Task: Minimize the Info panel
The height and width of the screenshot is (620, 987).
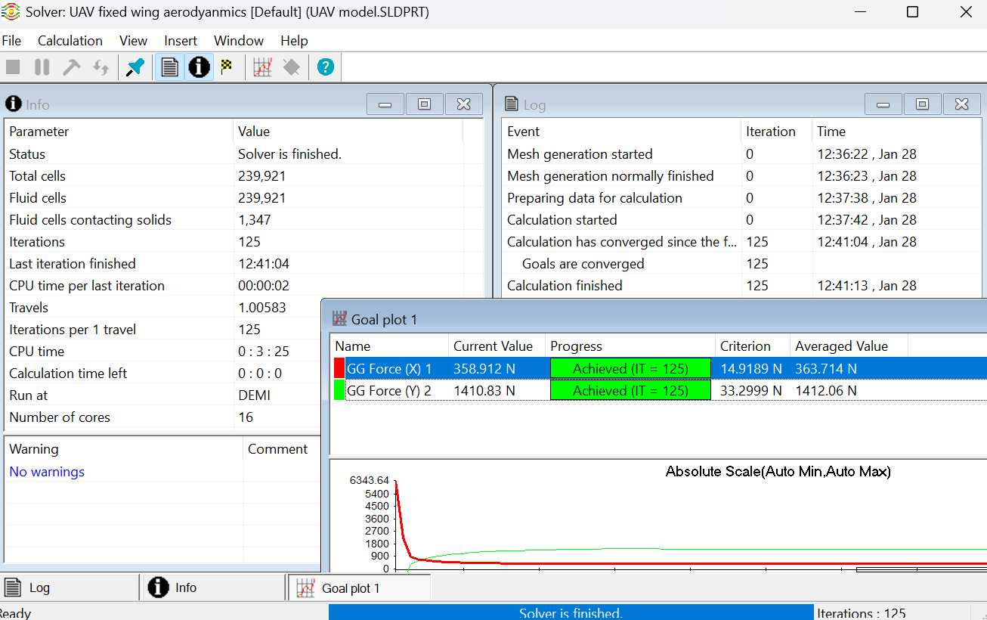Action: pyautogui.click(x=385, y=104)
